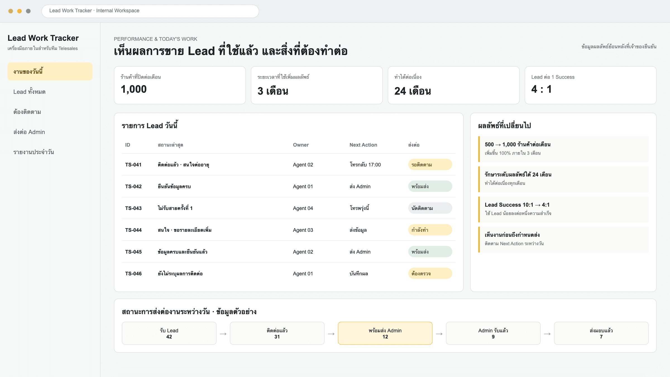The image size is (670, 377).
Task: Click the yellow window minimize dot
Action: coord(20,11)
